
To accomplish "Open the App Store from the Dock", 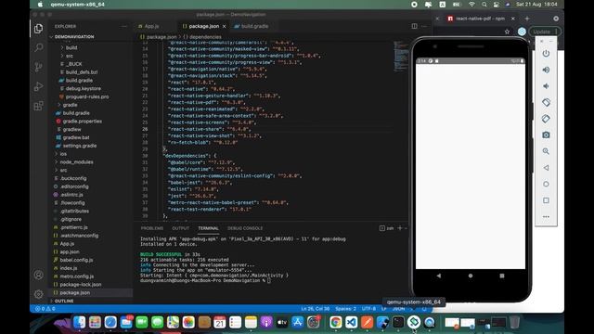I will coord(298,322).
